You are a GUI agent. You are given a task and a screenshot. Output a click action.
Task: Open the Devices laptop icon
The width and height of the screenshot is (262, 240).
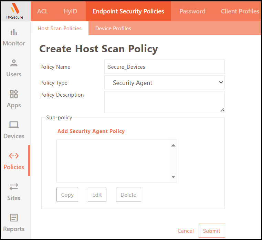(14, 125)
